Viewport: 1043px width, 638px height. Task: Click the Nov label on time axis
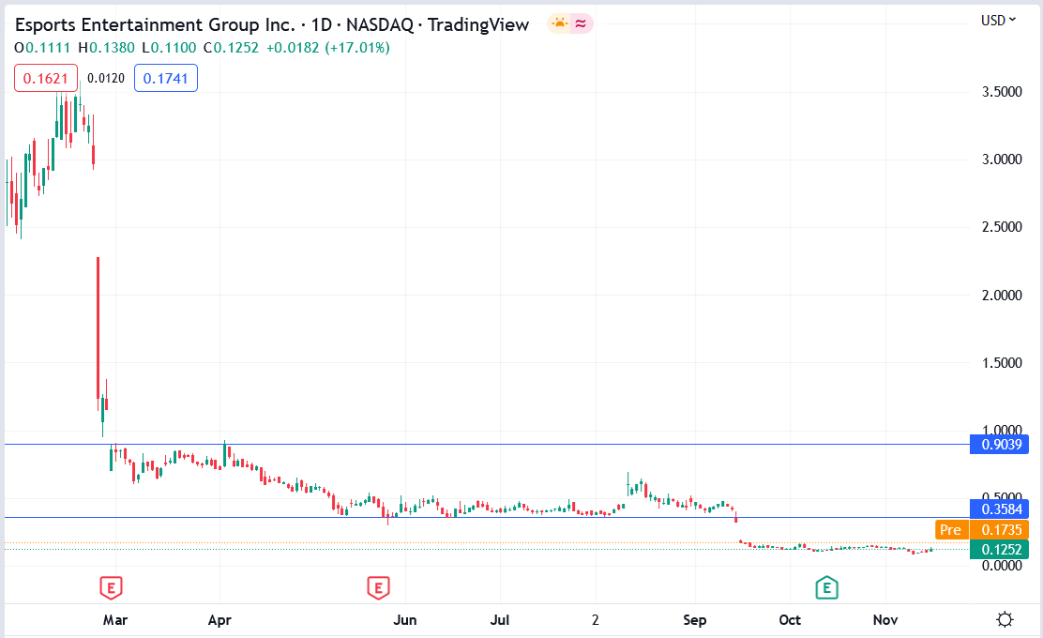pos(884,620)
